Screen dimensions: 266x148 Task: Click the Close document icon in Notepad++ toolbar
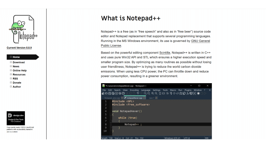(x=117, y=93)
